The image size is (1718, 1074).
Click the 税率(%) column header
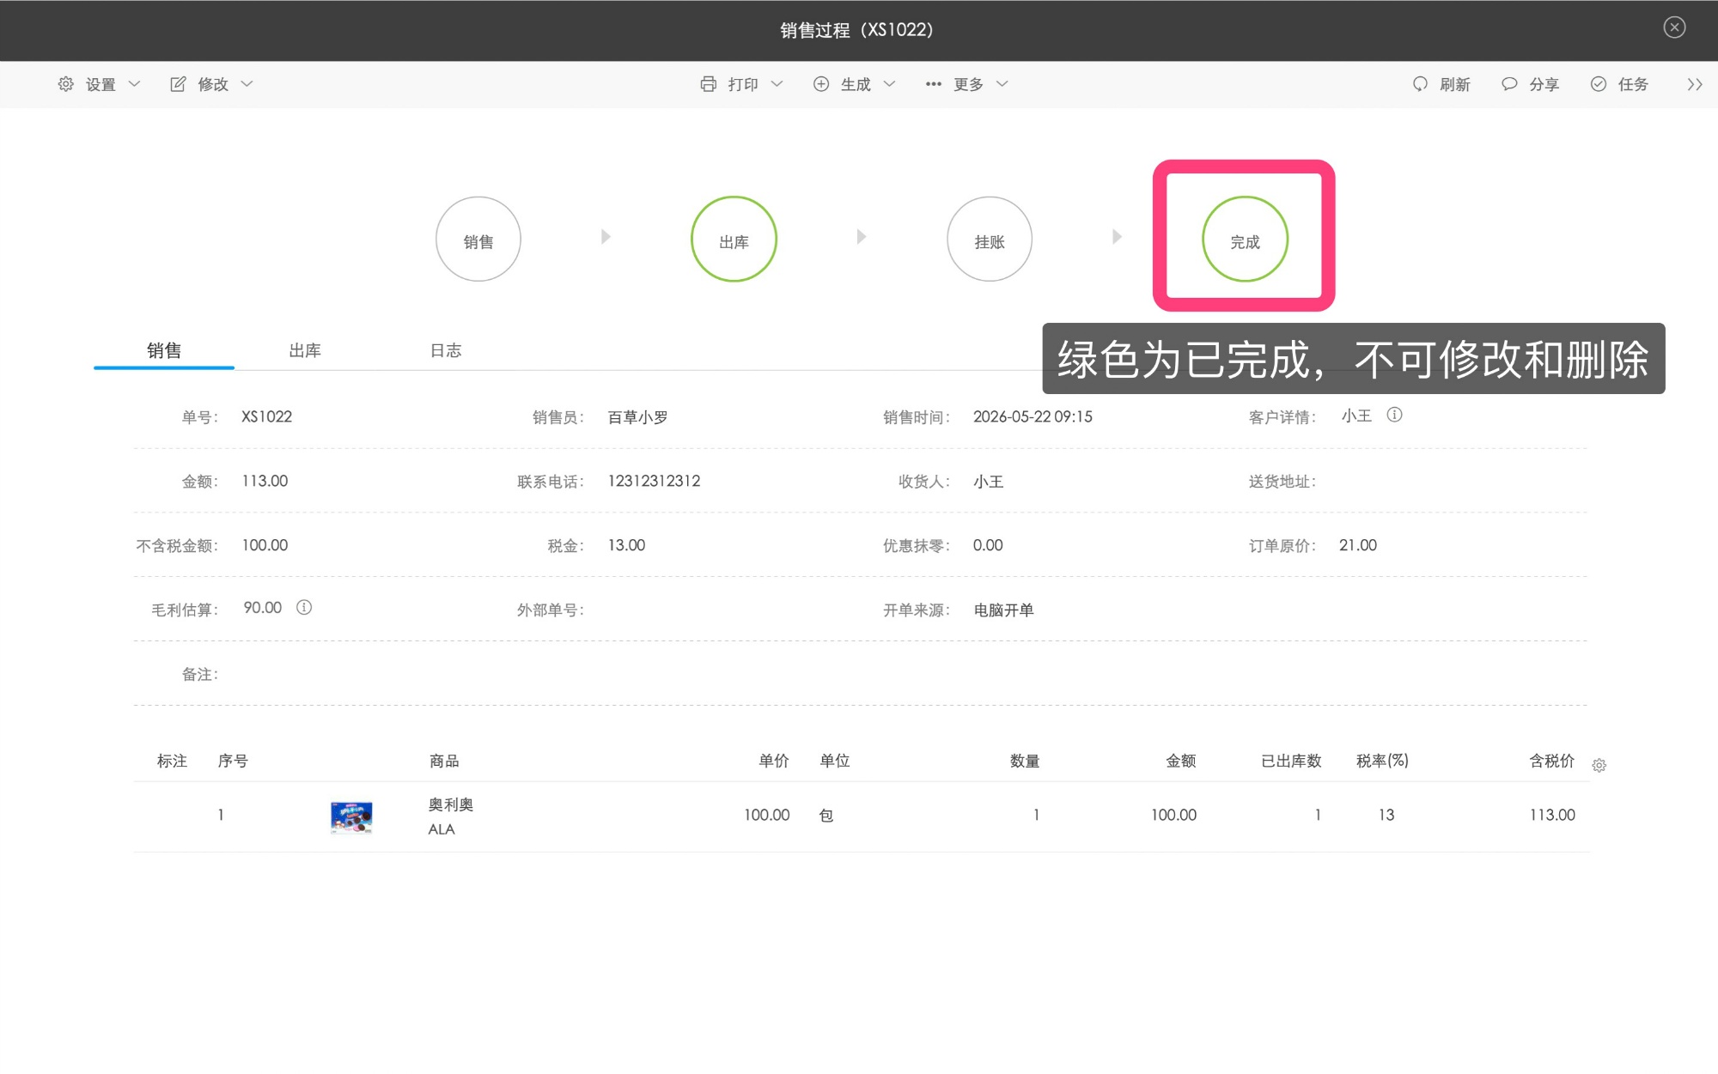coord(1382,761)
